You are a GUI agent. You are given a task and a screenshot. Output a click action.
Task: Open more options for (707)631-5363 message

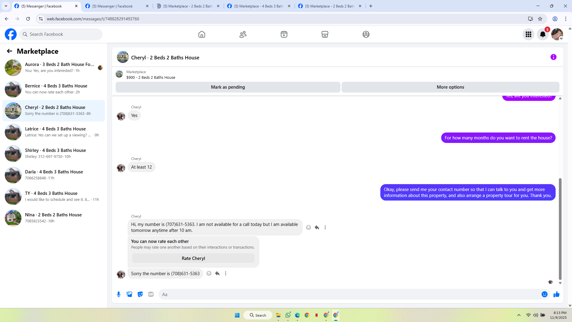(x=325, y=227)
